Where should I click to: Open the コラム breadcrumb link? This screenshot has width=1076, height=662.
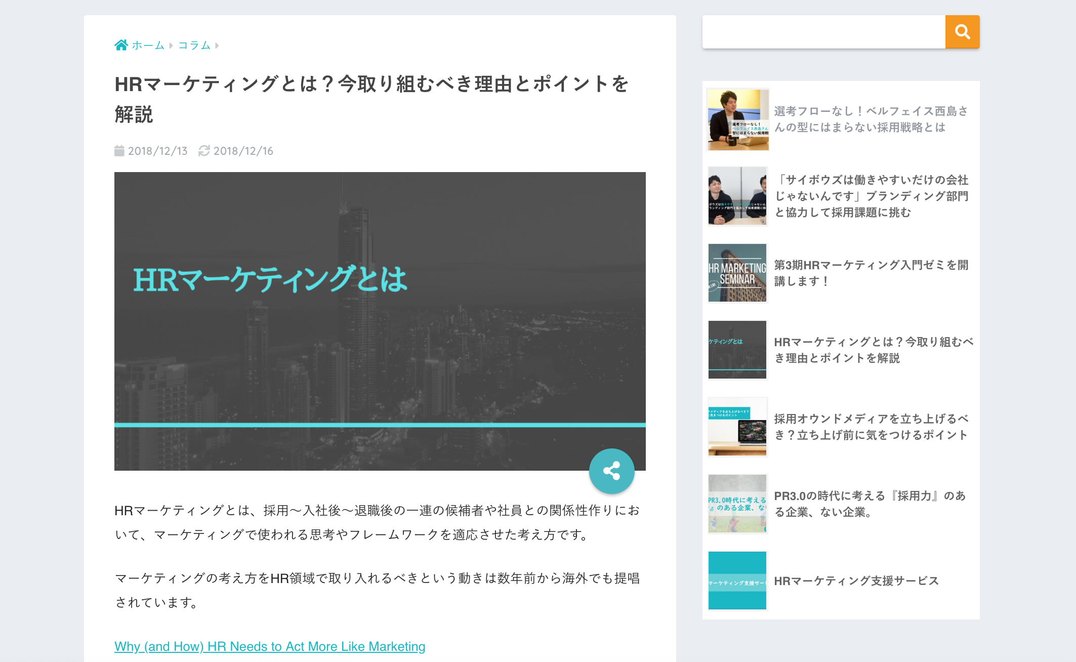click(x=194, y=46)
